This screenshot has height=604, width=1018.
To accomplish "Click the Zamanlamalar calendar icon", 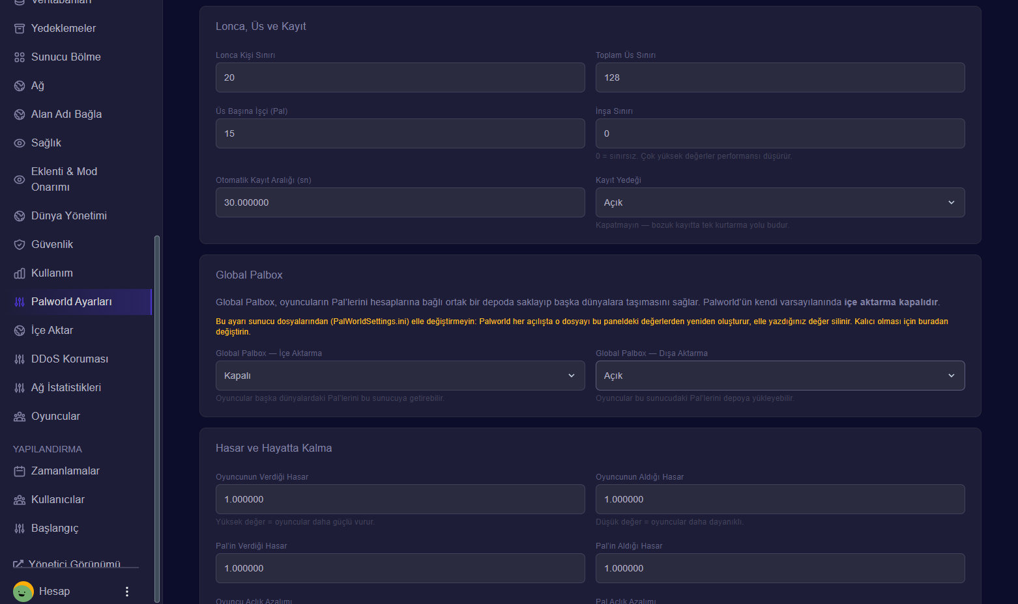I will [20, 471].
